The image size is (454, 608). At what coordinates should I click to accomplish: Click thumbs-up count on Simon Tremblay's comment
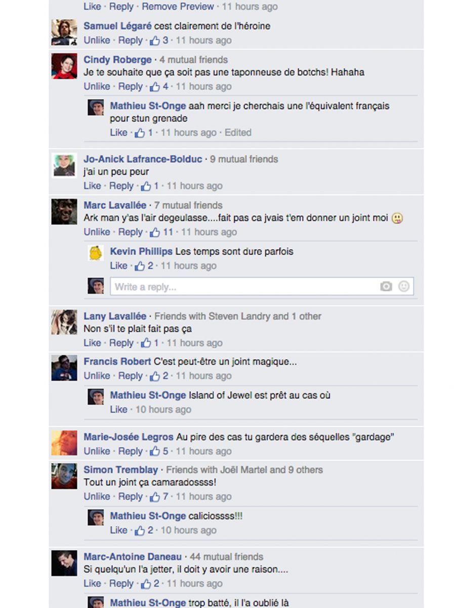click(x=159, y=497)
